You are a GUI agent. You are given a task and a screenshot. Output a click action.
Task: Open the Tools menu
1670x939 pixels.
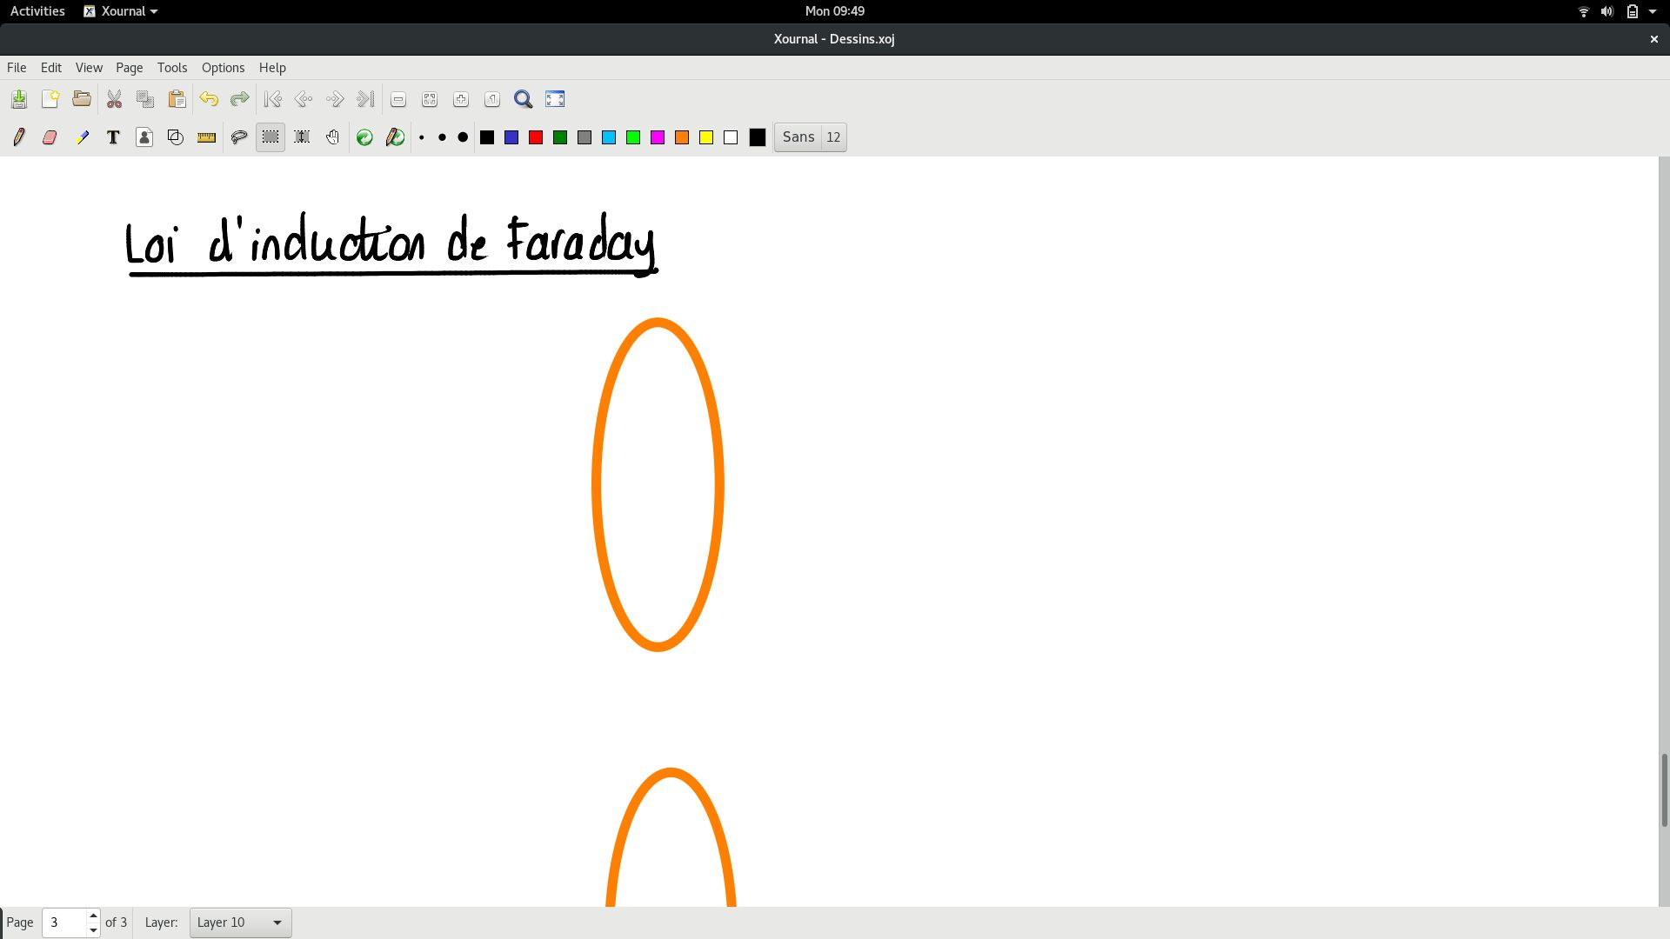(171, 68)
